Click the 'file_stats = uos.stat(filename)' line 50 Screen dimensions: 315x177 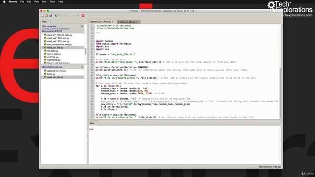click(x=116, y=75)
